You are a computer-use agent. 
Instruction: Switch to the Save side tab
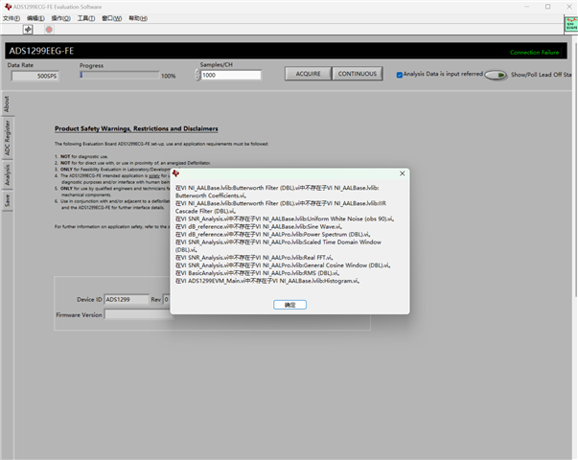click(x=7, y=200)
